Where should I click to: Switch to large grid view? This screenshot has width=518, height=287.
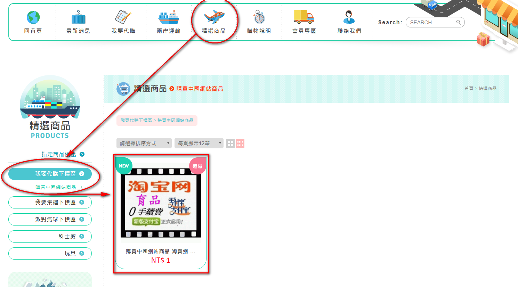tap(230, 143)
